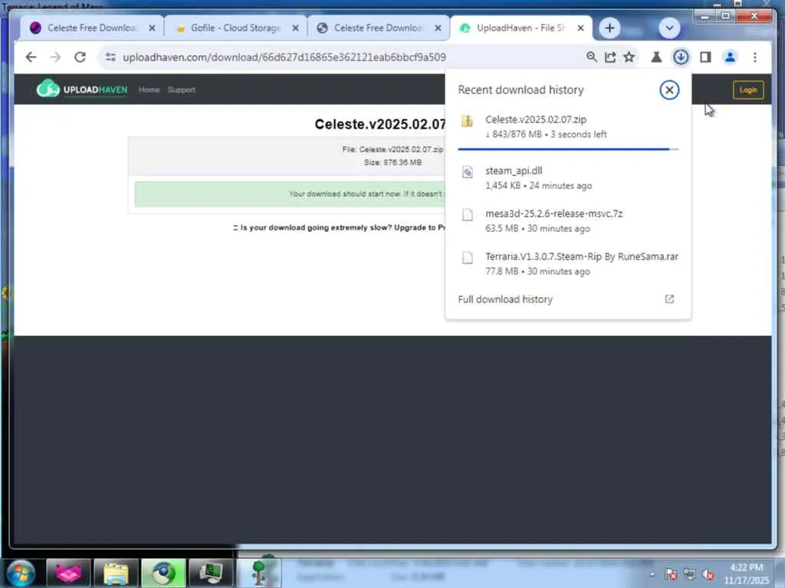Screen dimensions: 785x588
Task: Click the Full download history link
Action: pyautogui.click(x=505, y=299)
